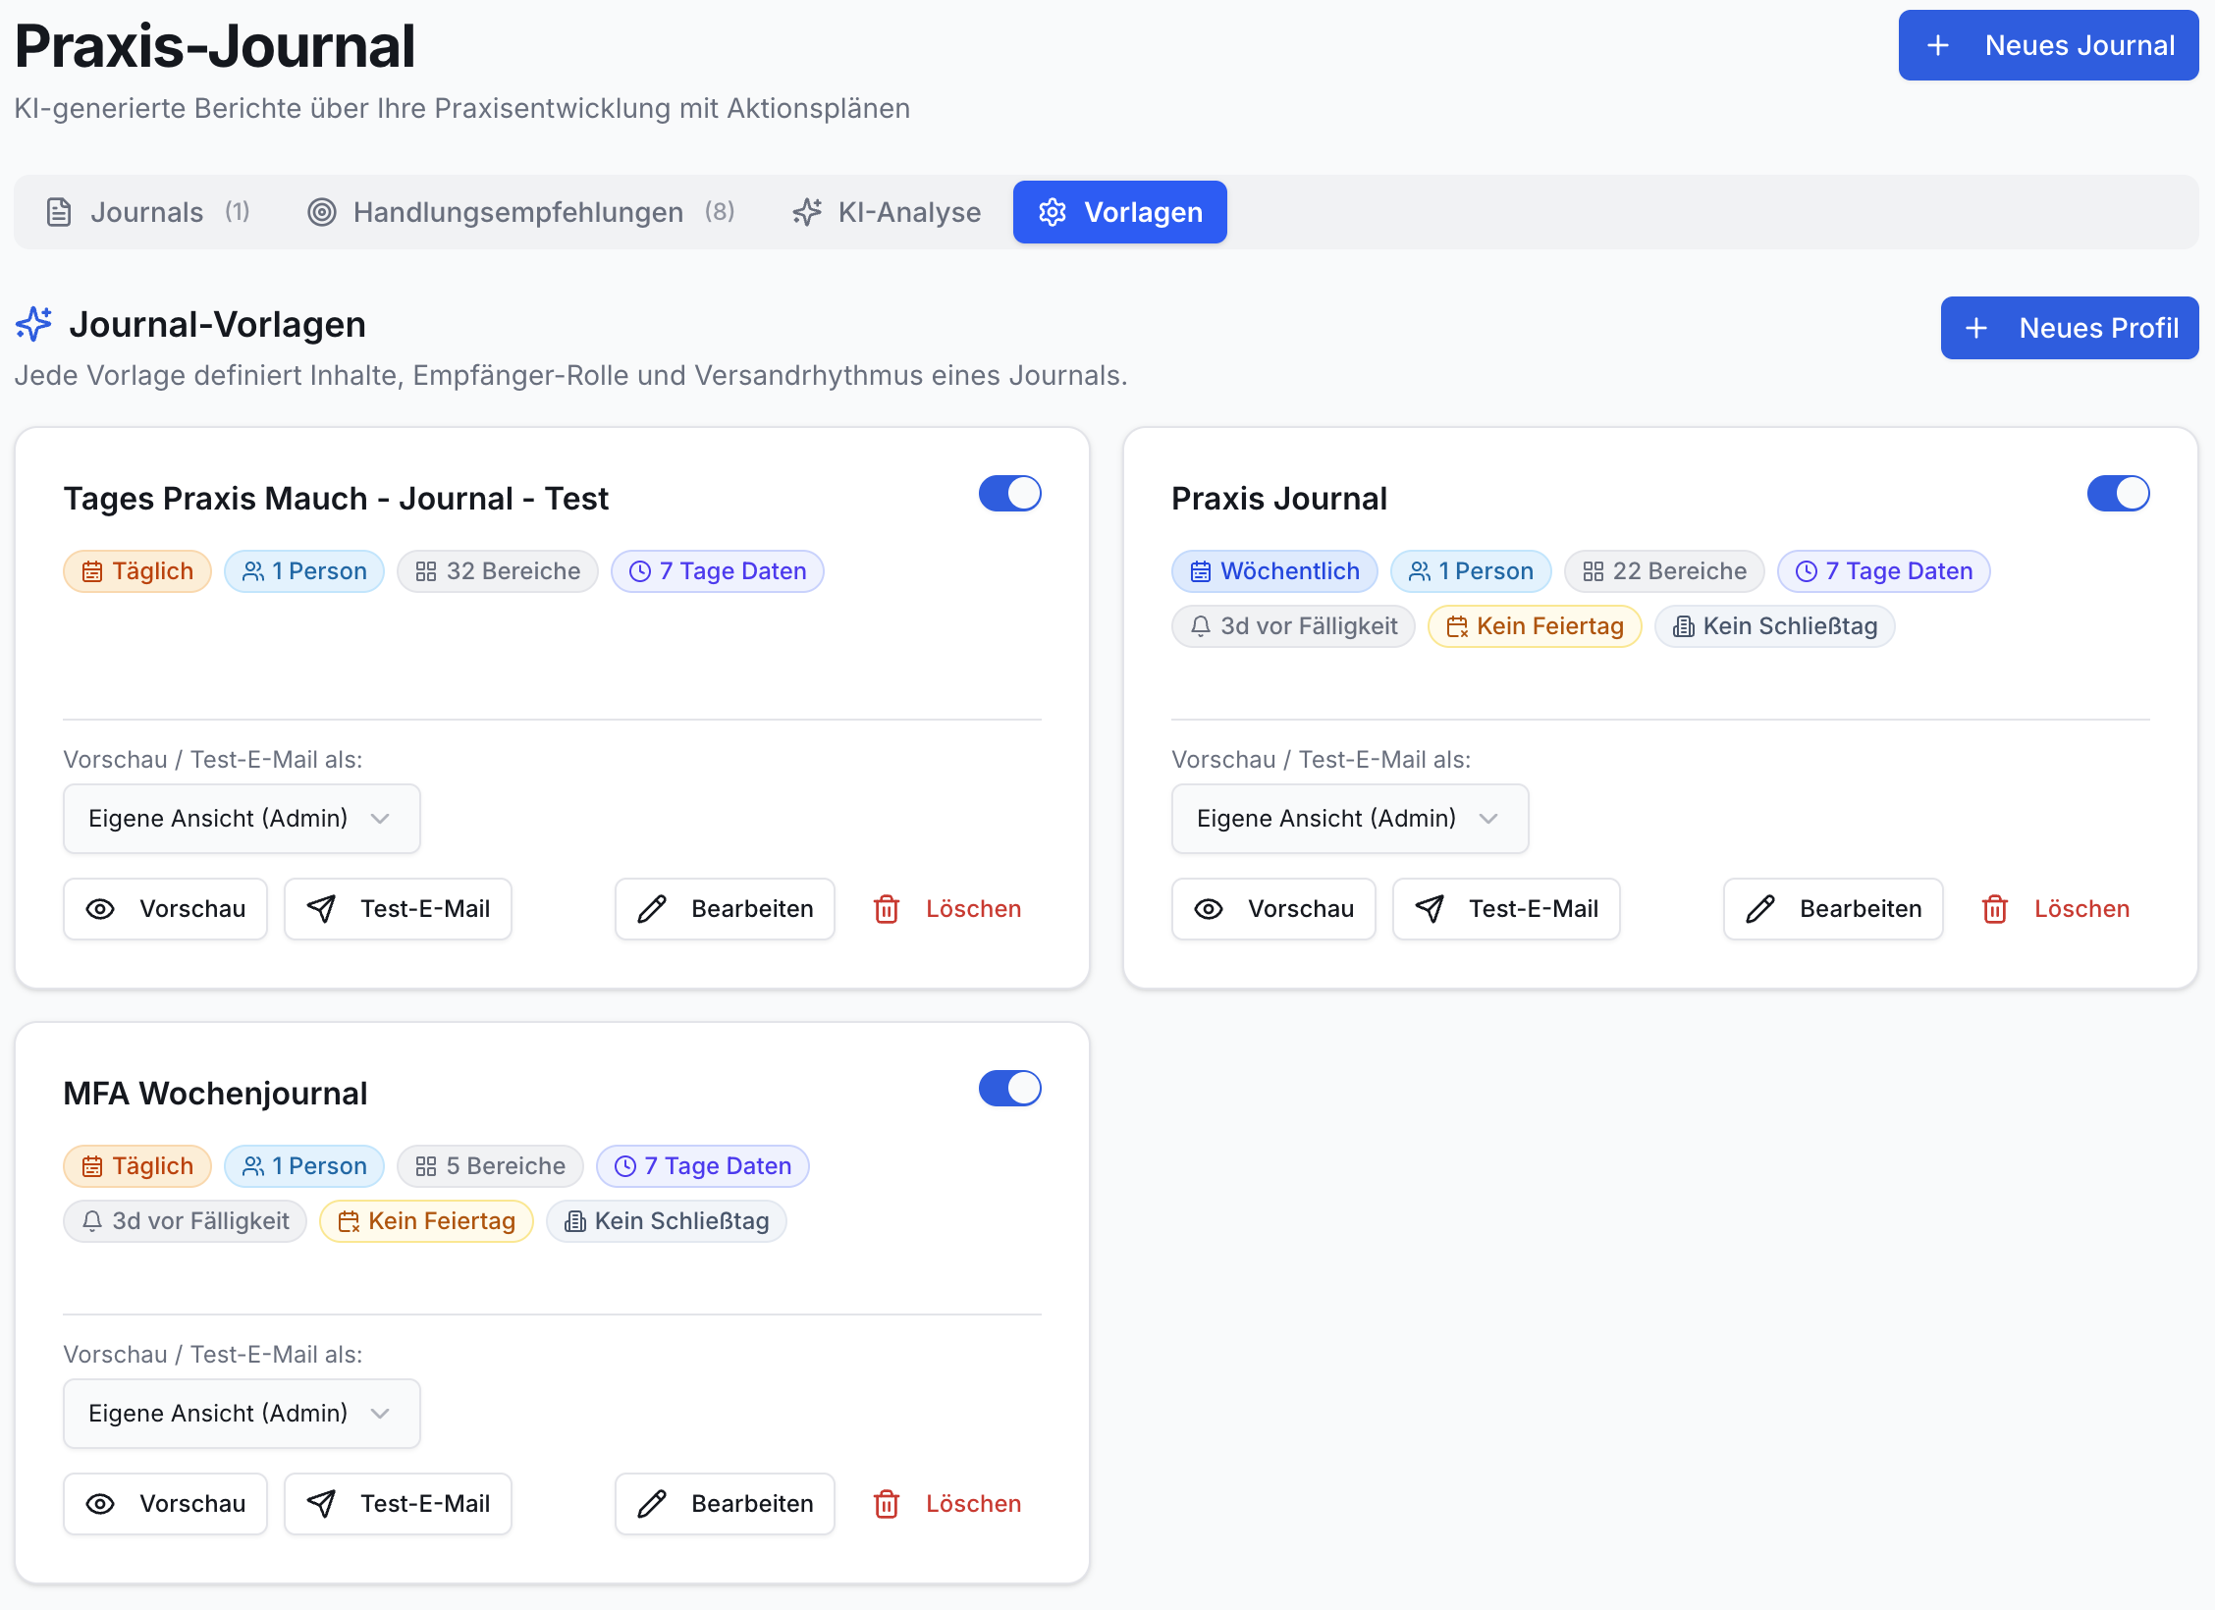Click Bearbeiten in Praxis Journal card

[1833, 909]
